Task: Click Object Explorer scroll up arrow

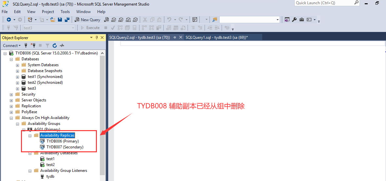Action: (103, 53)
